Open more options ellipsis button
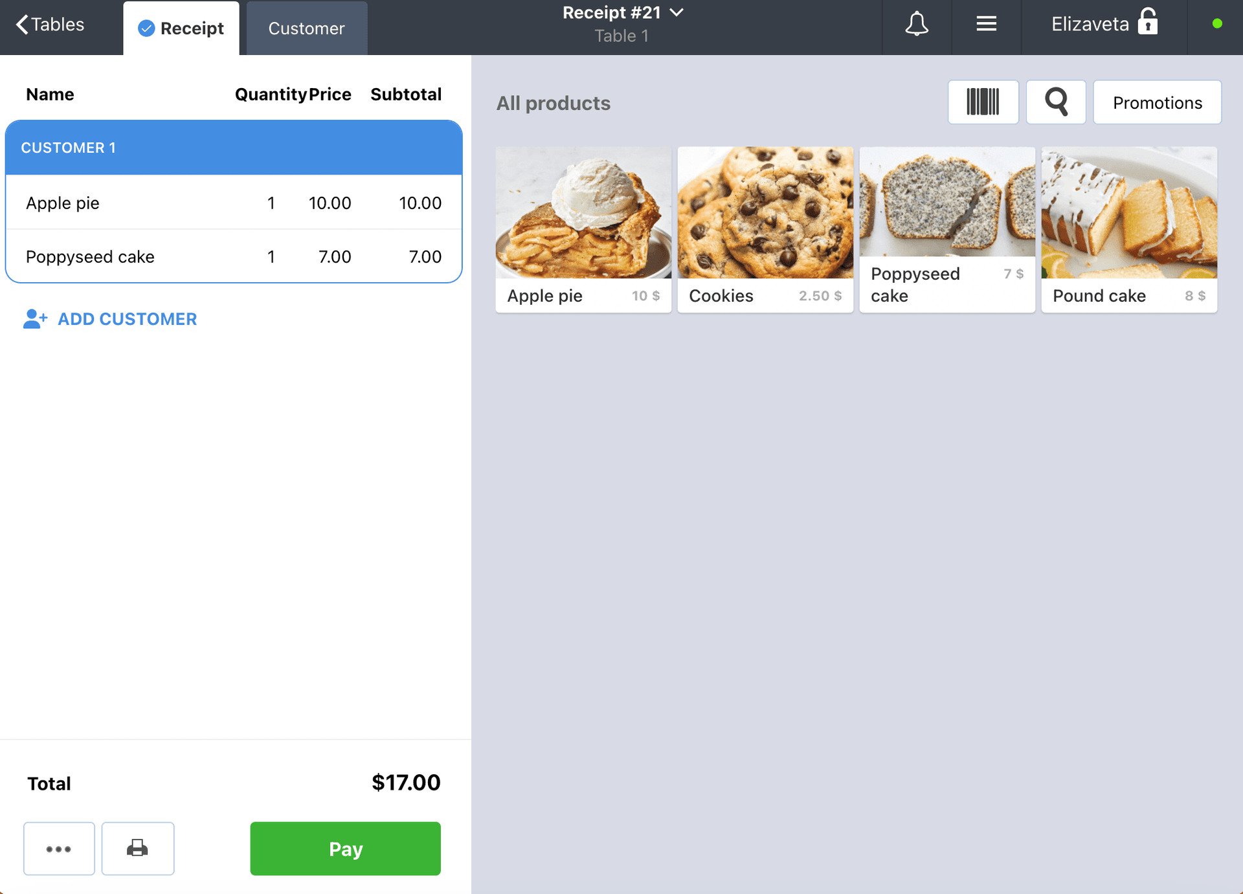The width and height of the screenshot is (1243, 894). [x=59, y=848]
